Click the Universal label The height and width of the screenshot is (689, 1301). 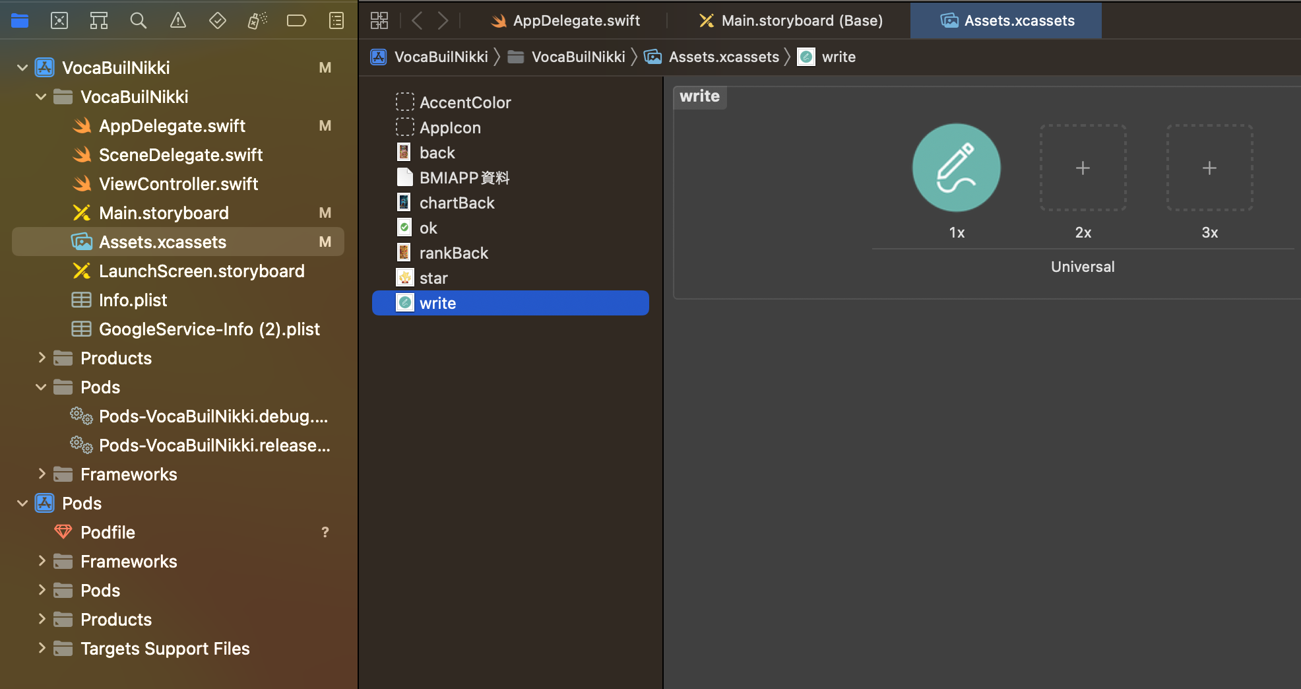[x=1083, y=267]
